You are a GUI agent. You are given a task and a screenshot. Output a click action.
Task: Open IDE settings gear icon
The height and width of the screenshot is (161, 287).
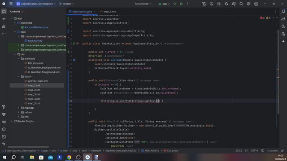point(248,4)
